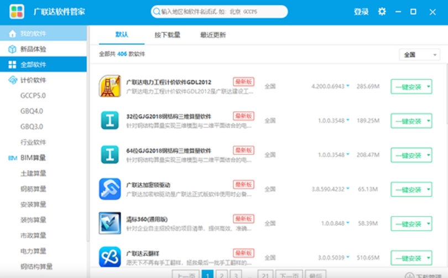Open install options arrow for 清标360
The image size is (448, 278).
428,224
